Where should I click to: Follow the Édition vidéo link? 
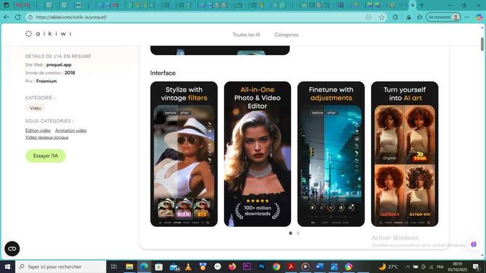point(38,130)
